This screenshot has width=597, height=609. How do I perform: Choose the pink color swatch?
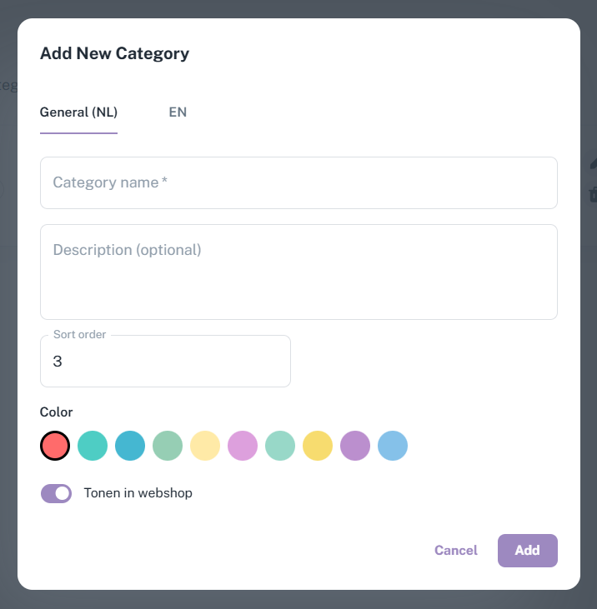[243, 446]
